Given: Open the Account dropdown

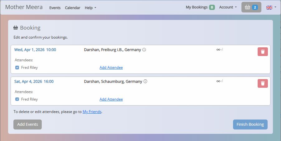Looking at the screenshot, I should 228,7.
